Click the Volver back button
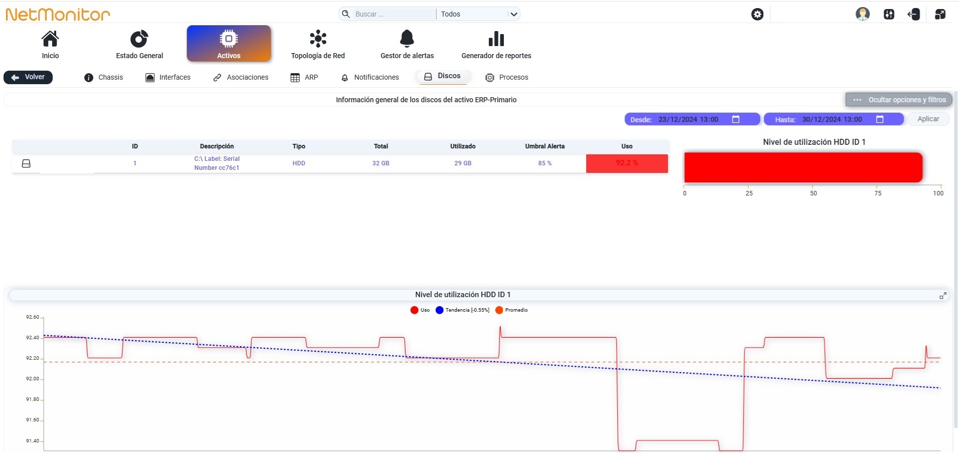 [x=28, y=77]
